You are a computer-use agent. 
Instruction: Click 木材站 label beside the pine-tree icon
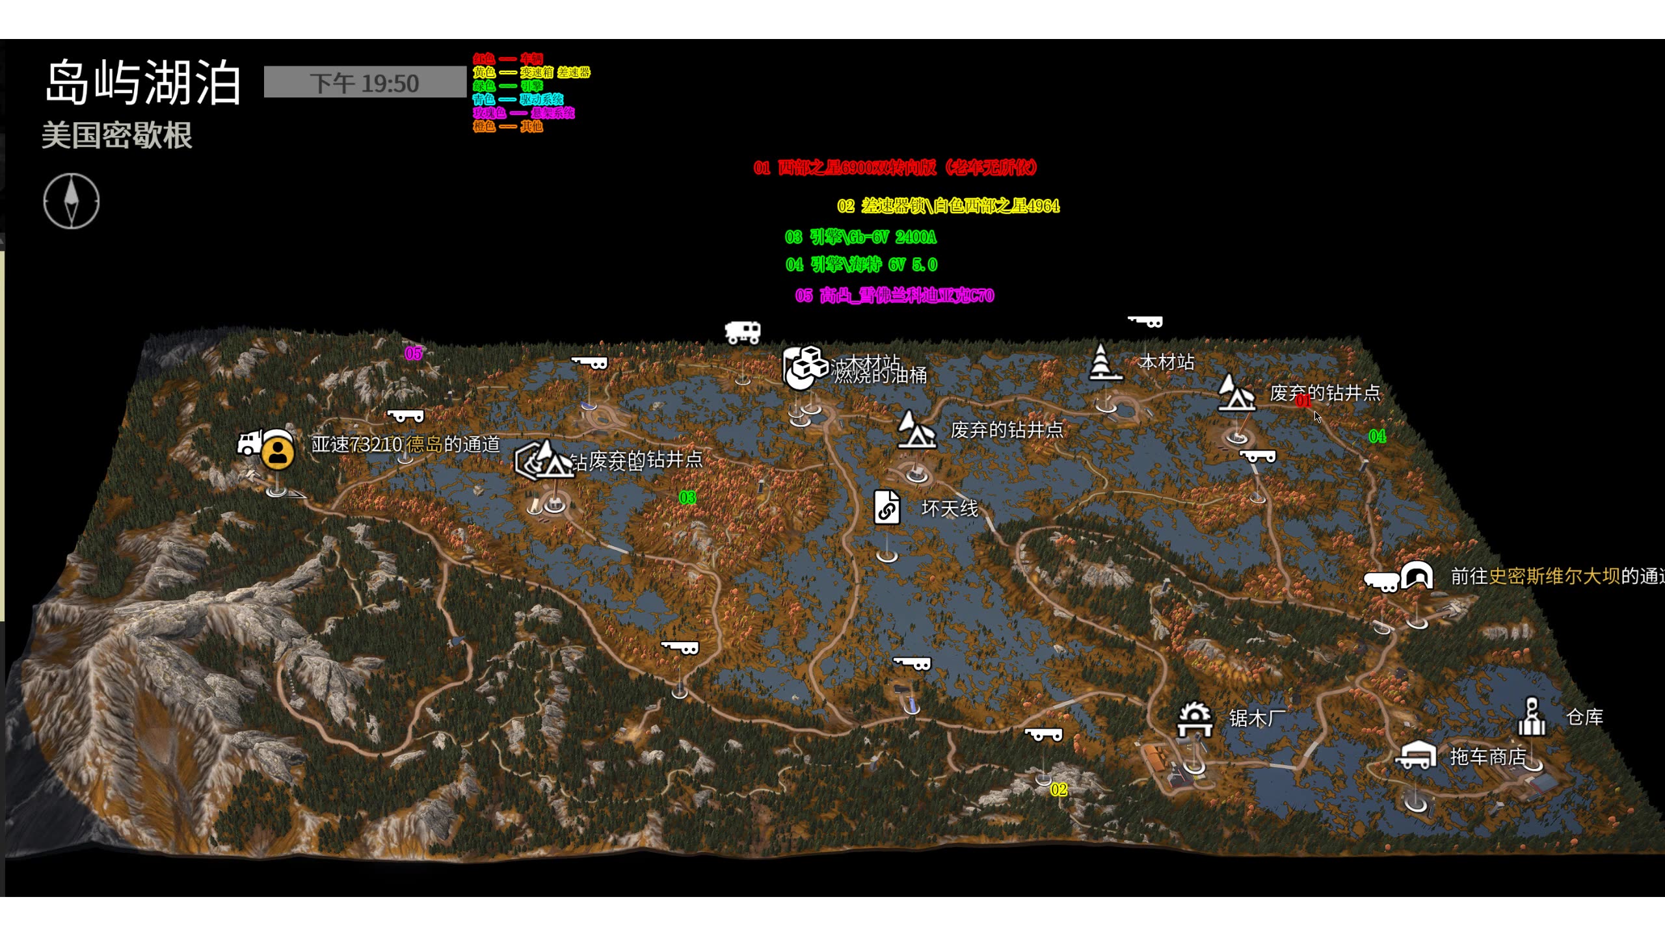[1167, 362]
